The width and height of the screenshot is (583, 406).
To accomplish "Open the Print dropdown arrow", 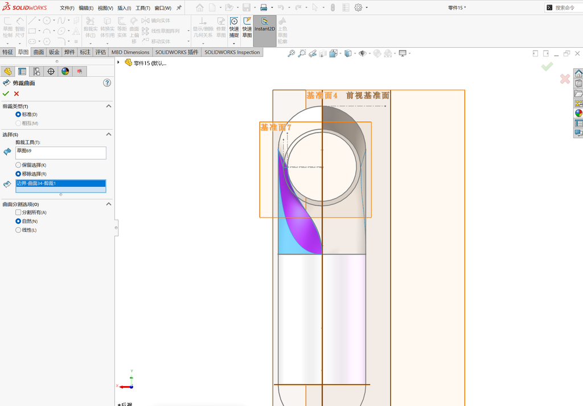I will 272,7.
